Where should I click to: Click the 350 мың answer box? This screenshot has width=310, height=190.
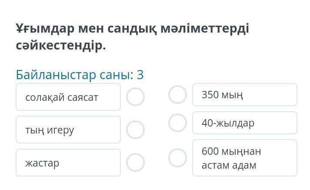pyautogui.click(x=244, y=95)
